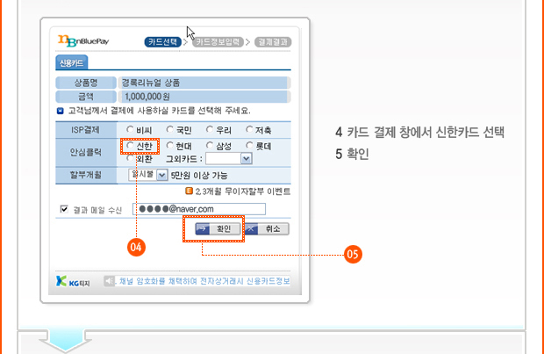This screenshot has width=544, height=354.
Task: Choose the 외환 card option
Action: pos(130,158)
